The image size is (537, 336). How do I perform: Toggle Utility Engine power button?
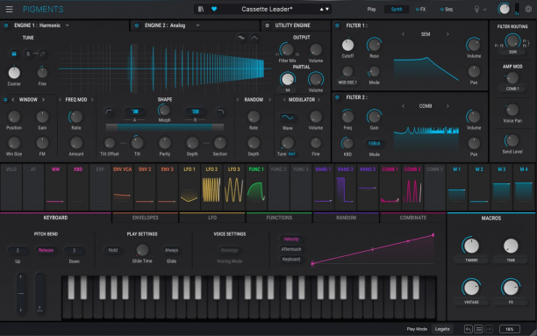tap(267, 25)
